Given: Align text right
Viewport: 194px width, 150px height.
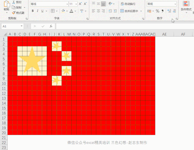Looking at the screenshot, I should tap(103, 11).
